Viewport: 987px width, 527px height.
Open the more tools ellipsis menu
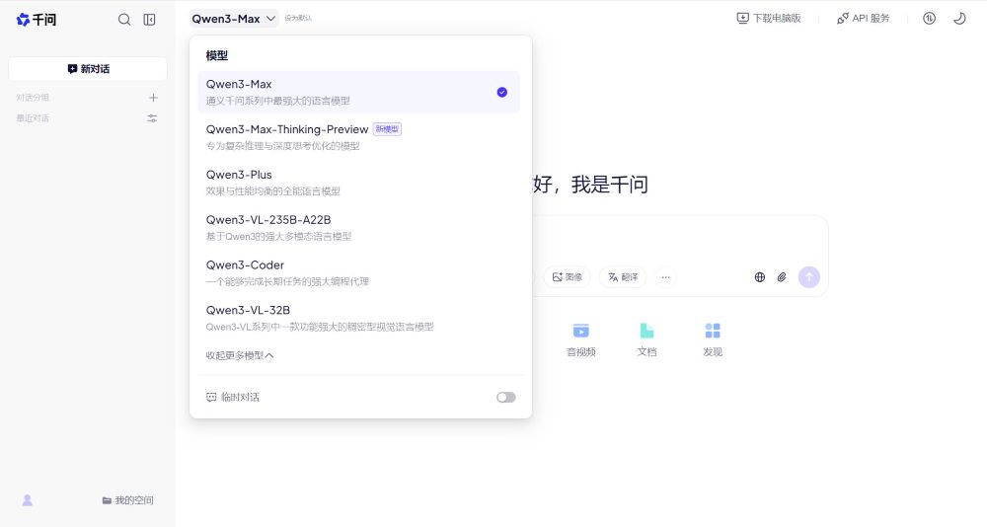[665, 277]
